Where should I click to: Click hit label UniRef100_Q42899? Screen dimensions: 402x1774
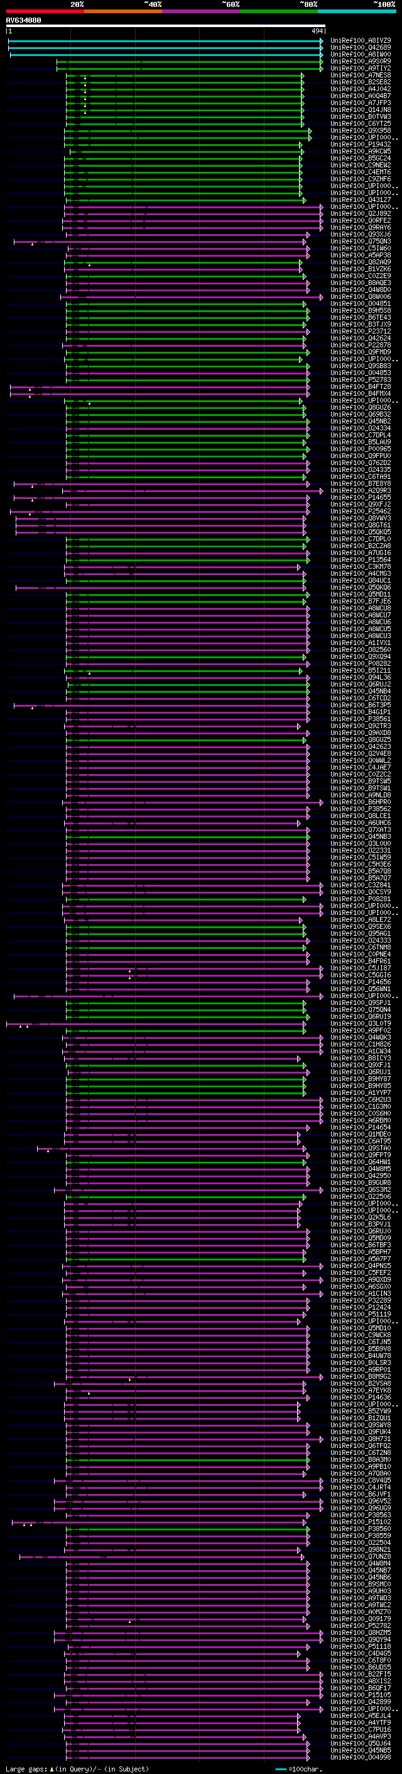[361, 1702]
